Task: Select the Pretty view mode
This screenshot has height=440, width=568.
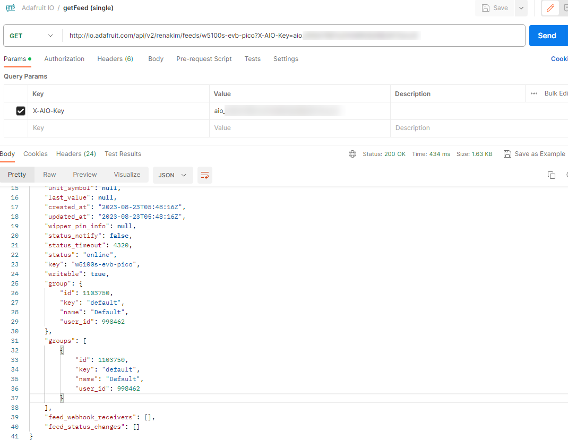Action: [17, 175]
